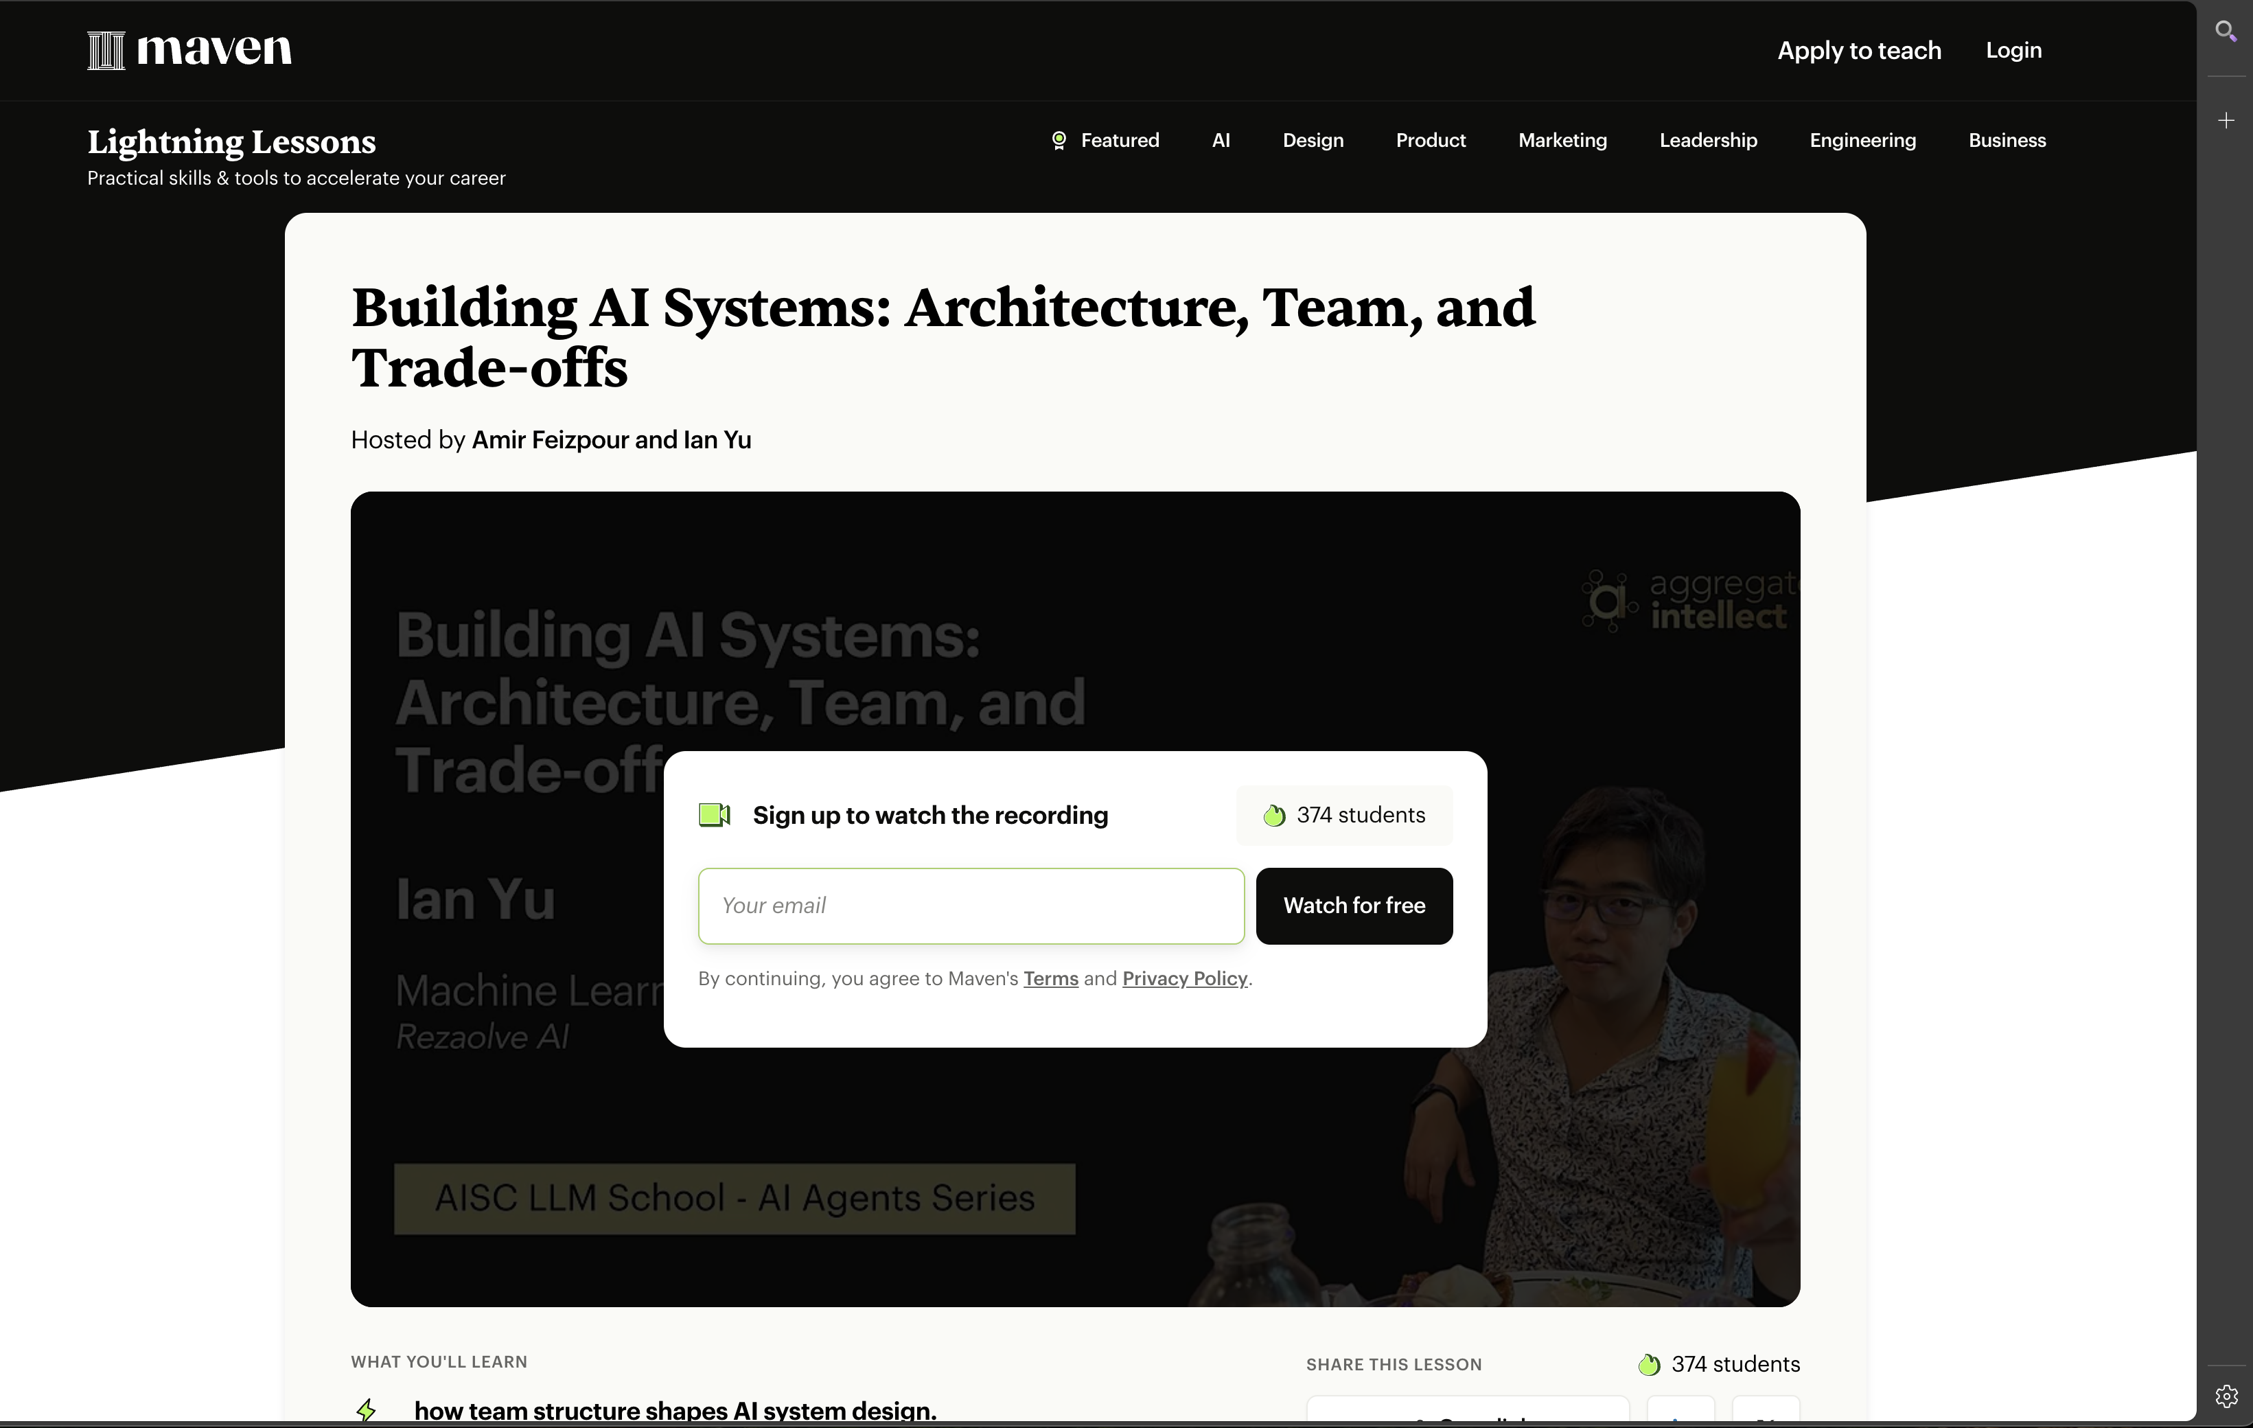Image resolution: width=2253 pixels, height=1428 pixels.
Task: Go to the Product category
Action: 1431,140
